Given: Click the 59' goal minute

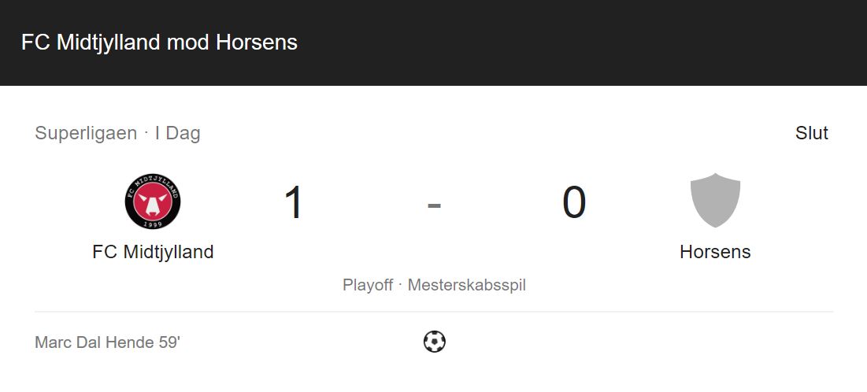Looking at the screenshot, I should tap(169, 342).
